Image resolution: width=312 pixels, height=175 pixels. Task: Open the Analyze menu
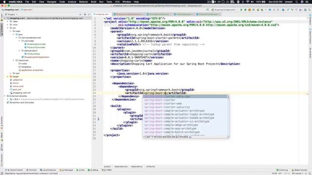[x=72, y=2]
